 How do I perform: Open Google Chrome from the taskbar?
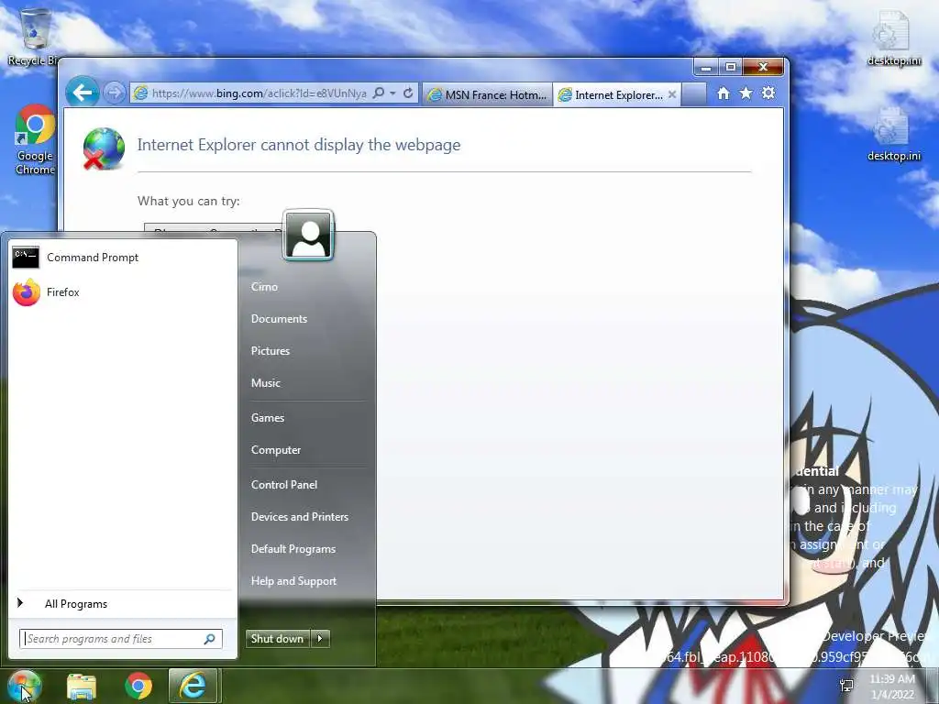tap(138, 686)
